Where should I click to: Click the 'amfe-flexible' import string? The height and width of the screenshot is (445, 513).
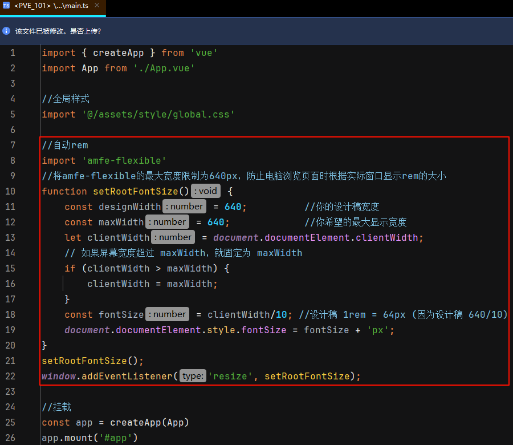124,160
